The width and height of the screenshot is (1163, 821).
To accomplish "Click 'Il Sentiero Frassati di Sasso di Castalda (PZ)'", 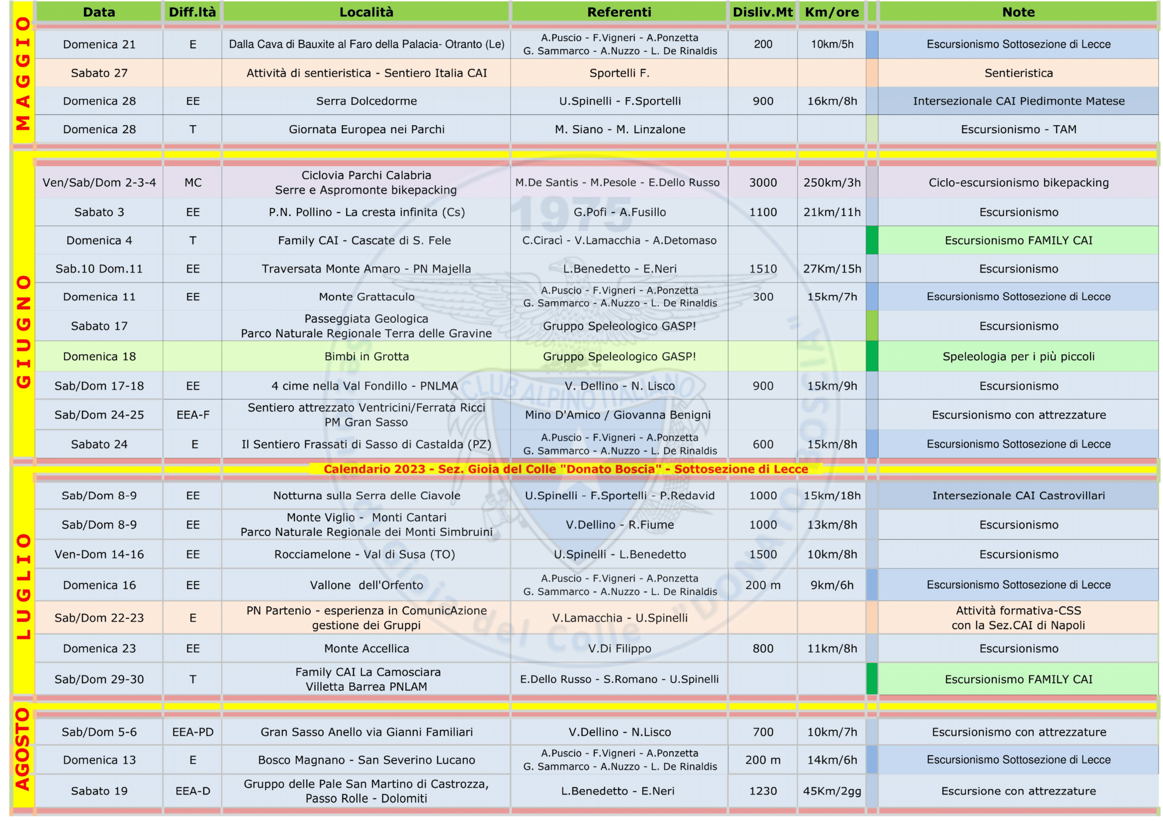I will (x=366, y=444).
